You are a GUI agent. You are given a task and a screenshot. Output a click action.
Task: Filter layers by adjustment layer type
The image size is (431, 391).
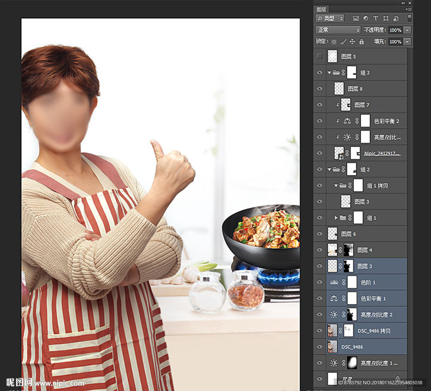click(x=366, y=18)
